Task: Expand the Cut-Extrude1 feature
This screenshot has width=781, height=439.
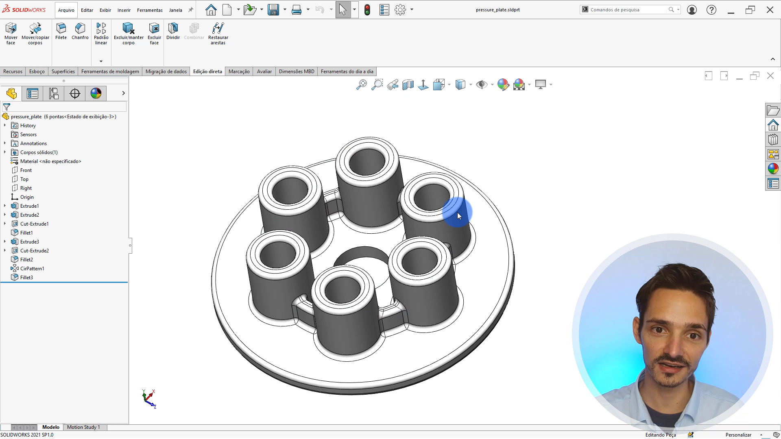Action: point(5,224)
